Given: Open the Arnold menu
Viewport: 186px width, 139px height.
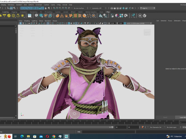Looking at the screenshot, I should pyautogui.click(x=65, y=5).
